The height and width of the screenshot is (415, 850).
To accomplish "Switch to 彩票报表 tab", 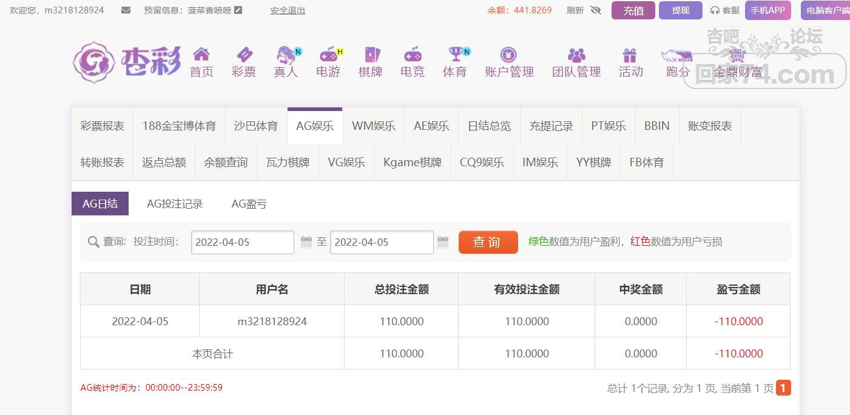I will pos(102,126).
